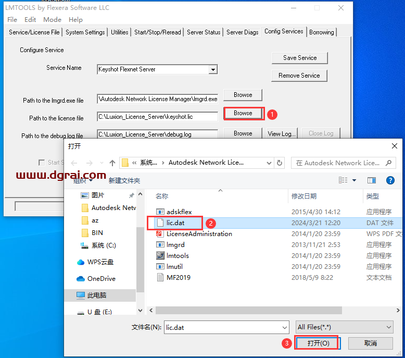The height and width of the screenshot is (358, 405).
Task: Click the Remove Service button
Action: tap(299, 76)
